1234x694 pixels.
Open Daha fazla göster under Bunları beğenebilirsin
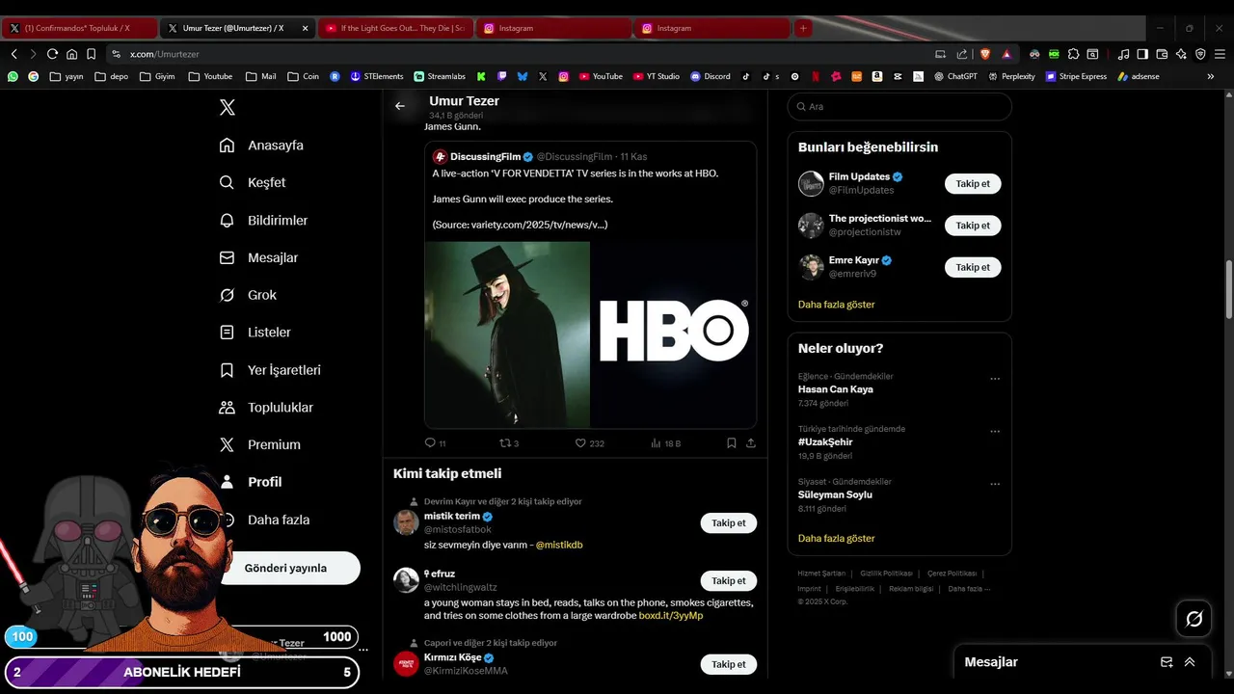pos(836,305)
